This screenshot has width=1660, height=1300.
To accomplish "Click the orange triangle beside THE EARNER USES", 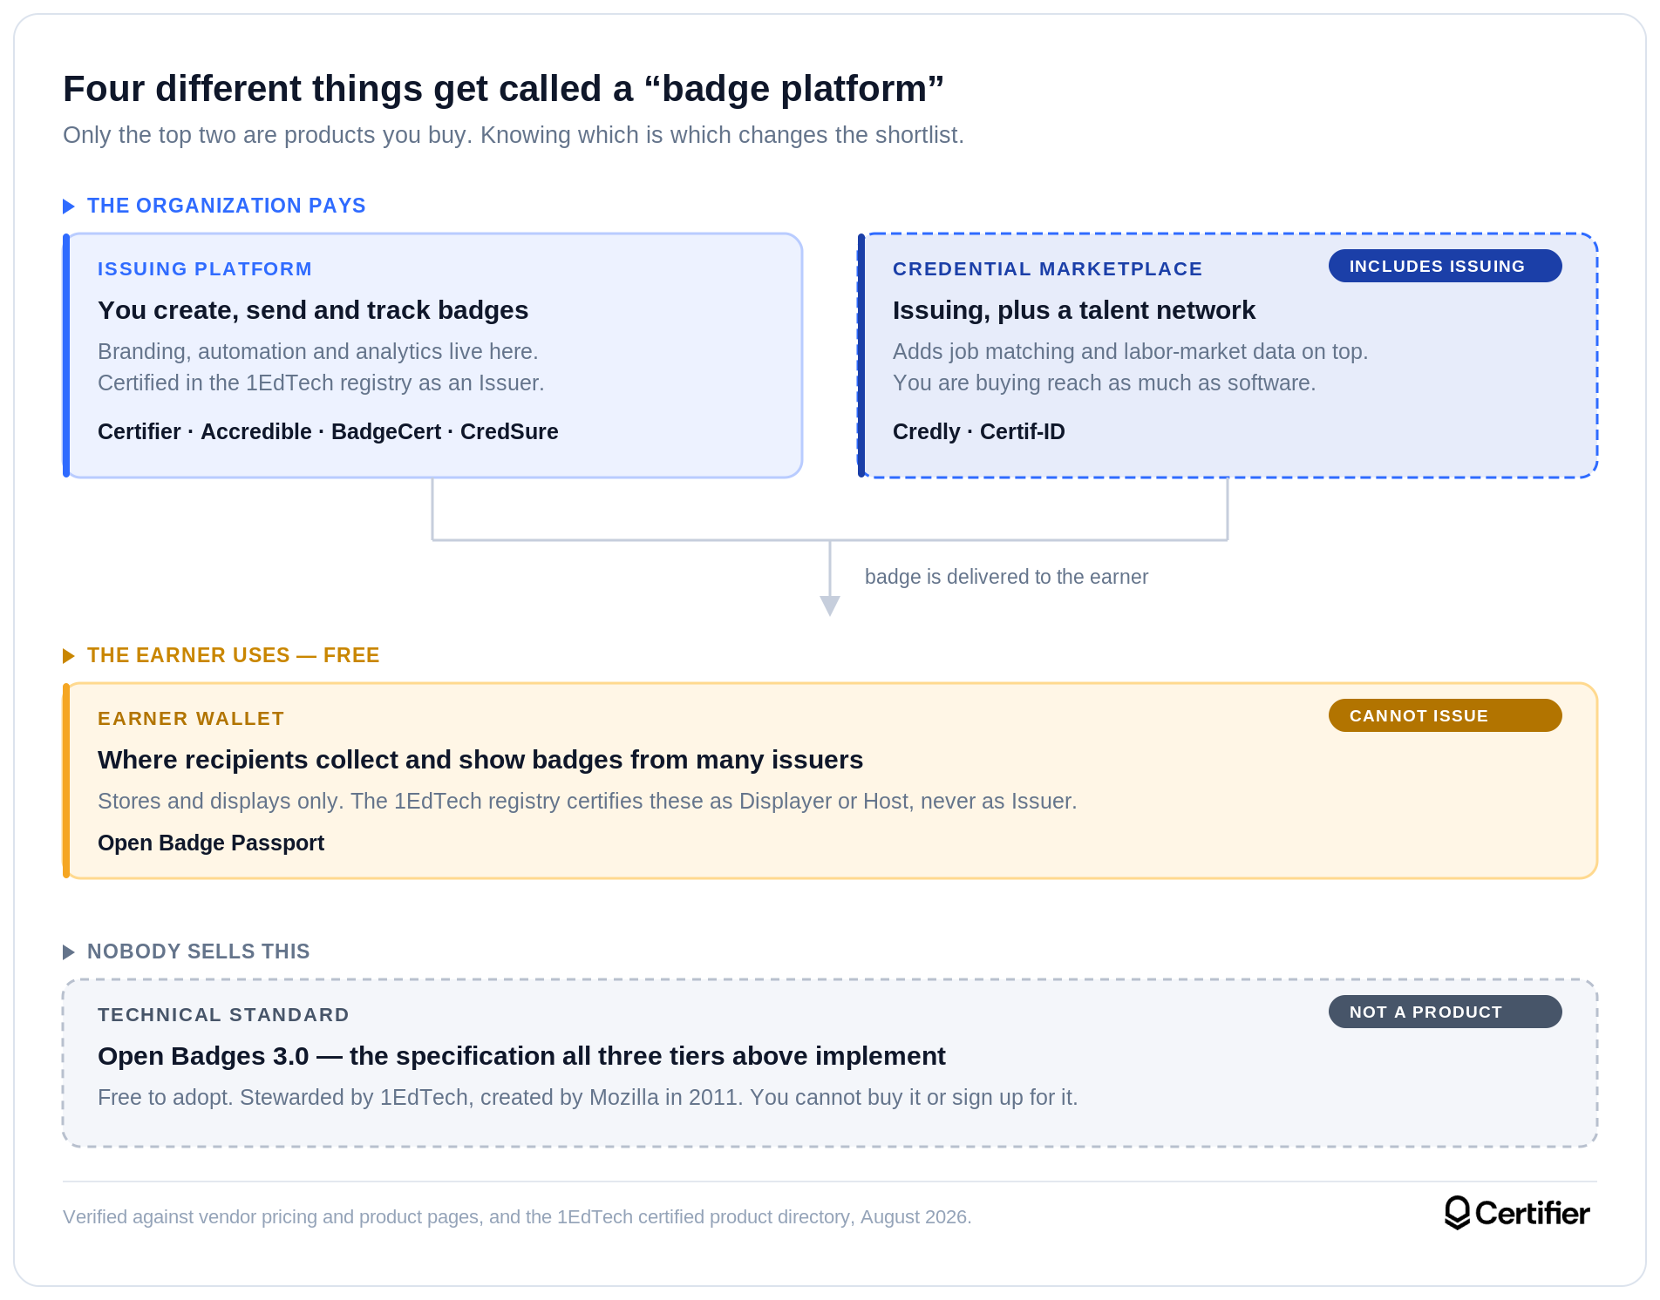I will click(x=69, y=656).
